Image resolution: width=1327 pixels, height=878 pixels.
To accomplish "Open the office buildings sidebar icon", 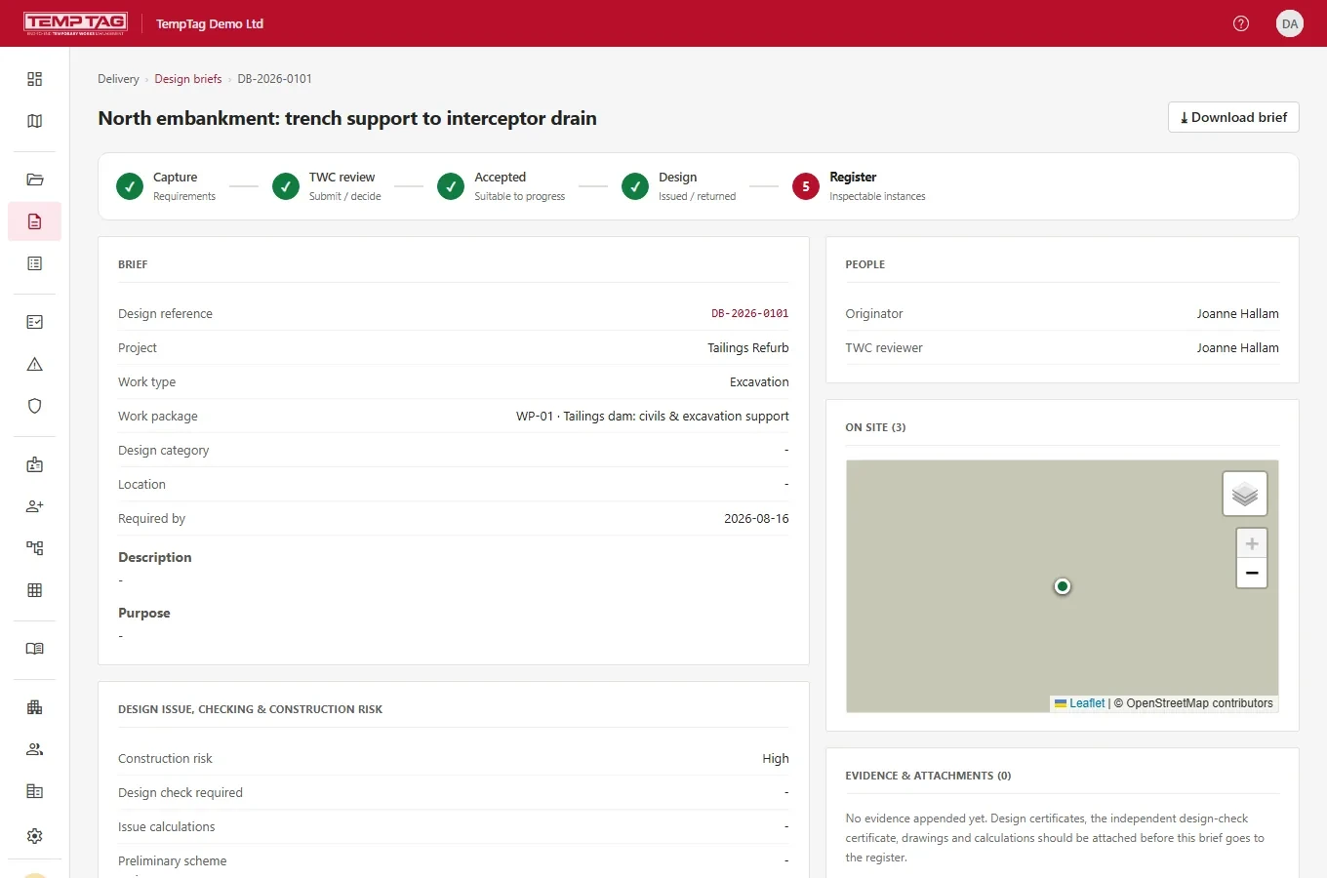I will coord(35,707).
